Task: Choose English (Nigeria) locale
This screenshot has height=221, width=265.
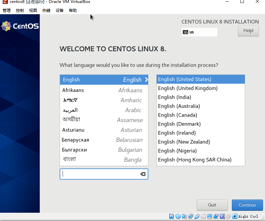Action: pyautogui.click(x=201, y=151)
